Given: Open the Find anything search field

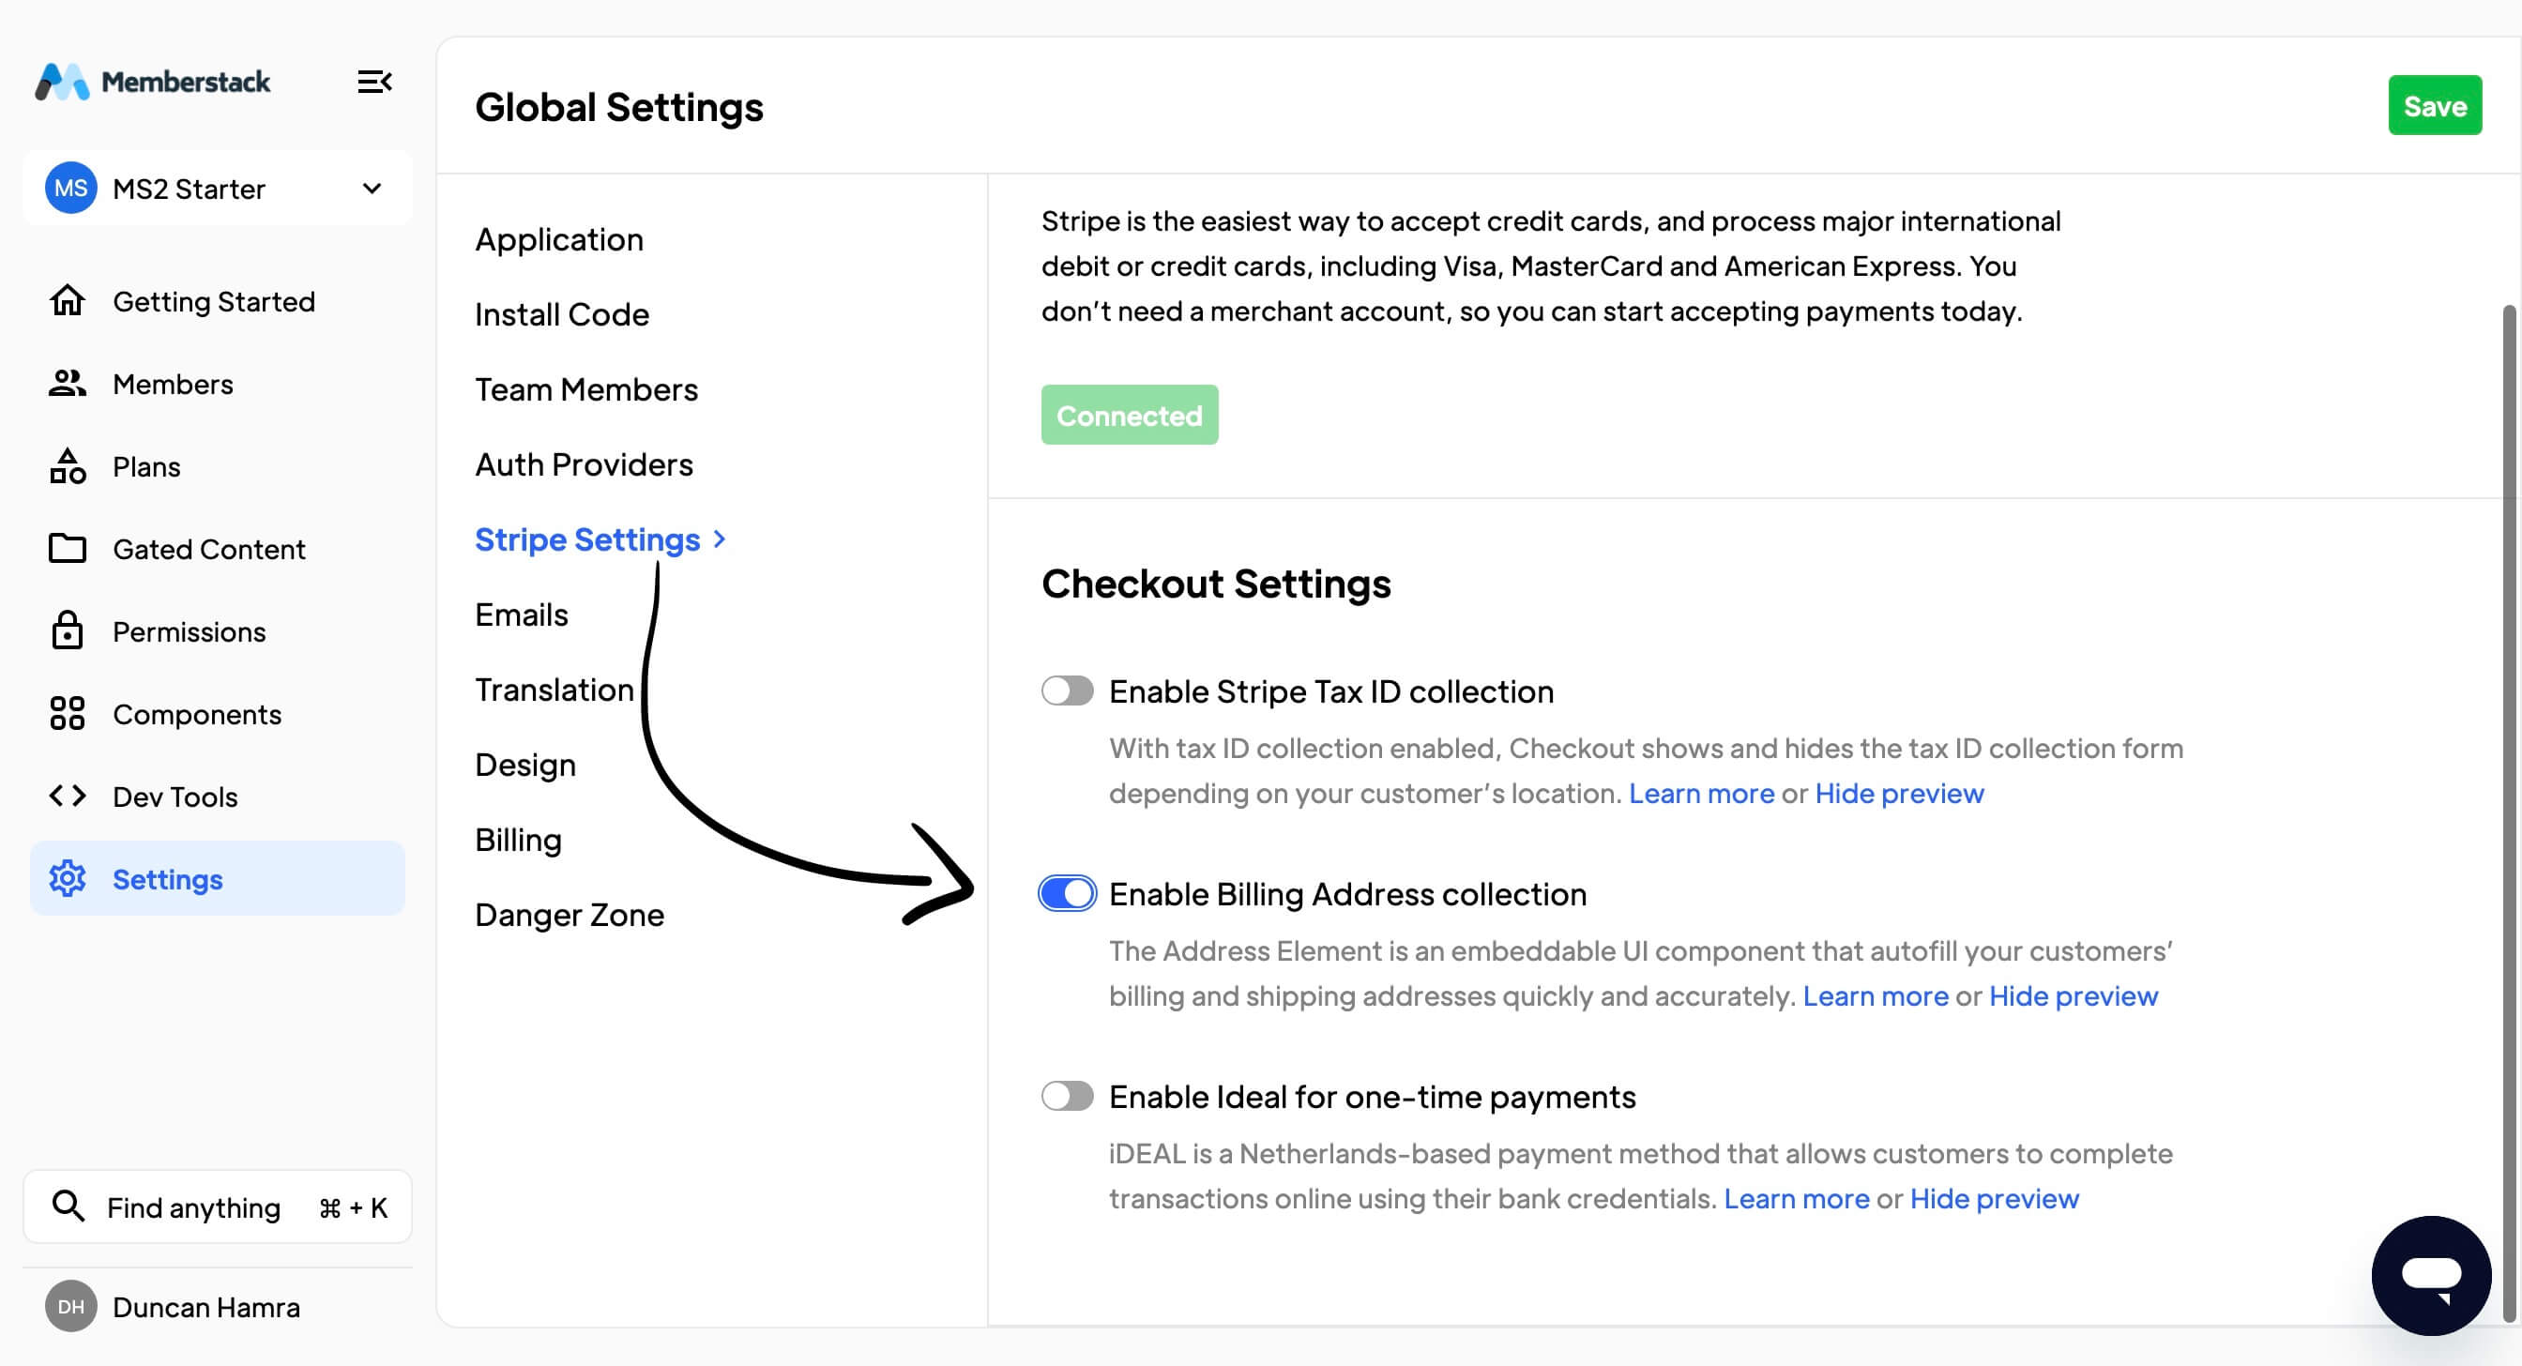Looking at the screenshot, I should pos(218,1207).
